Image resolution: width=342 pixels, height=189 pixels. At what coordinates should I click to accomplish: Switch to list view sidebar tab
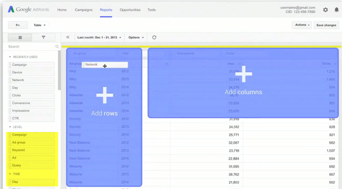(20, 37)
